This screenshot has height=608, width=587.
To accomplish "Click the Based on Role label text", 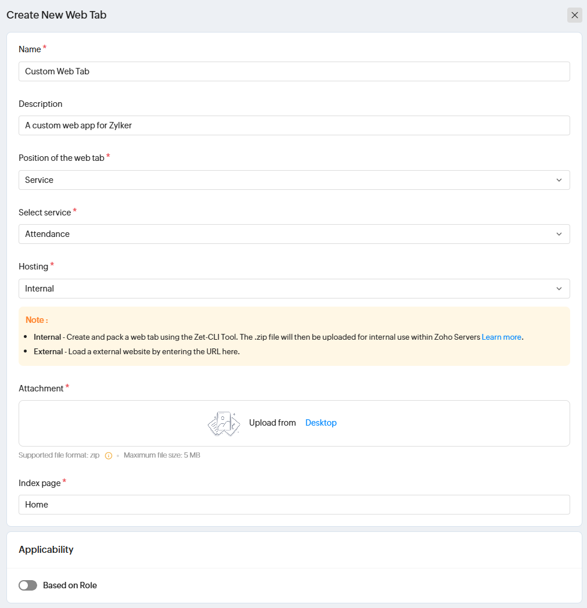I will [70, 585].
